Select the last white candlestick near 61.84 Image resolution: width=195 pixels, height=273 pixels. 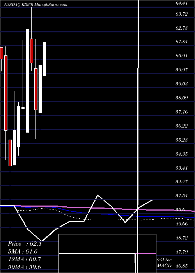(44, 59)
